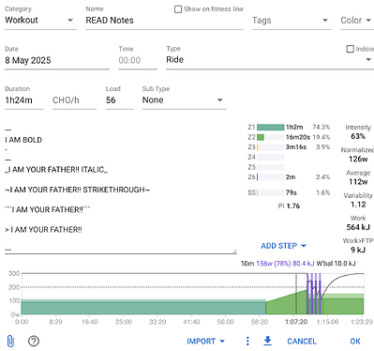Click the paperclip attachment icon
The height and width of the screenshot is (351, 374).
tap(10, 341)
